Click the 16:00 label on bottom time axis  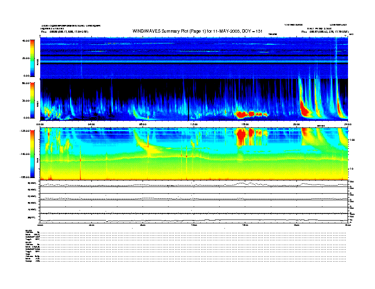[245, 225]
